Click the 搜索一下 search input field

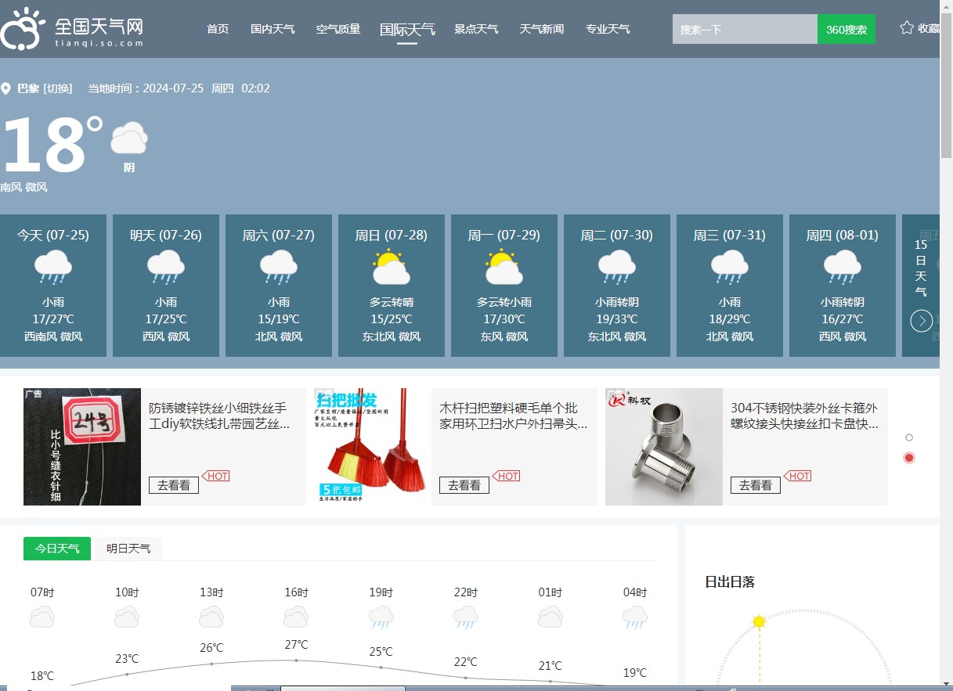744,29
